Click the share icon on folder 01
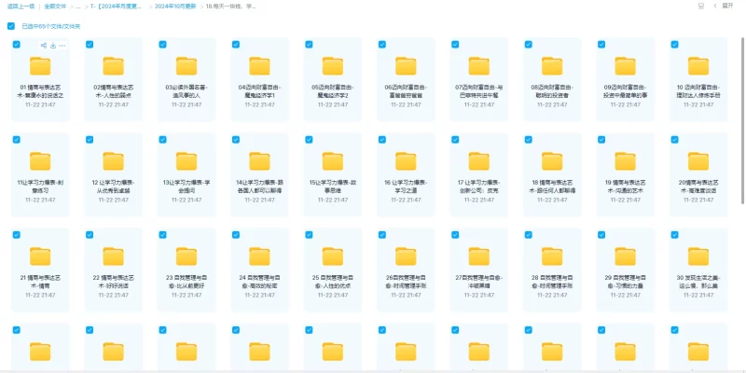Image resolution: width=746 pixels, height=373 pixels. pyautogui.click(x=44, y=45)
